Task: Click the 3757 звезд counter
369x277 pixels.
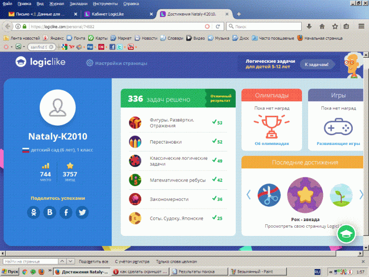Action: (70, 172)
